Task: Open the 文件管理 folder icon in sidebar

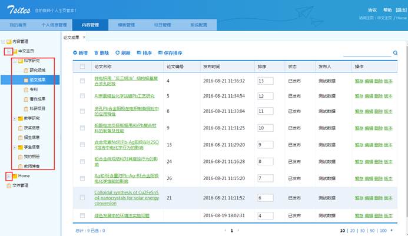Action: click(8, 185)
